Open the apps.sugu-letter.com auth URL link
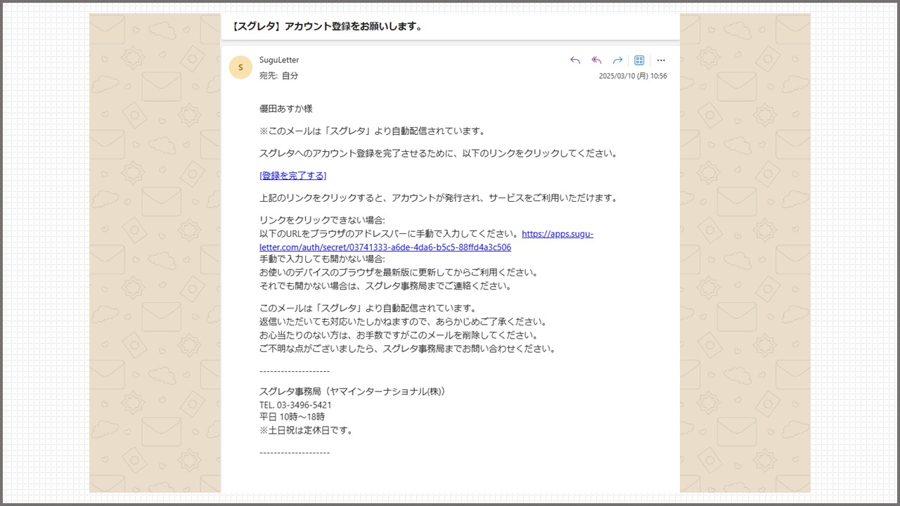Viewport: 900px width, 506px height. (426, 240)
